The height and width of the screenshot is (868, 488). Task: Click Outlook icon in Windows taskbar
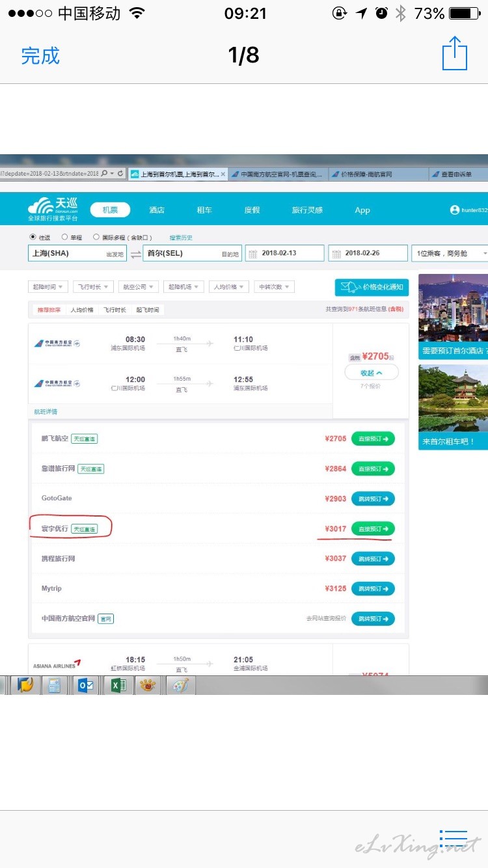87,685
